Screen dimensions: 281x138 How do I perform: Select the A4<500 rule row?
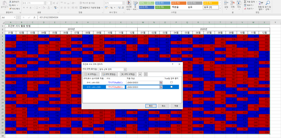pos(131,82)
